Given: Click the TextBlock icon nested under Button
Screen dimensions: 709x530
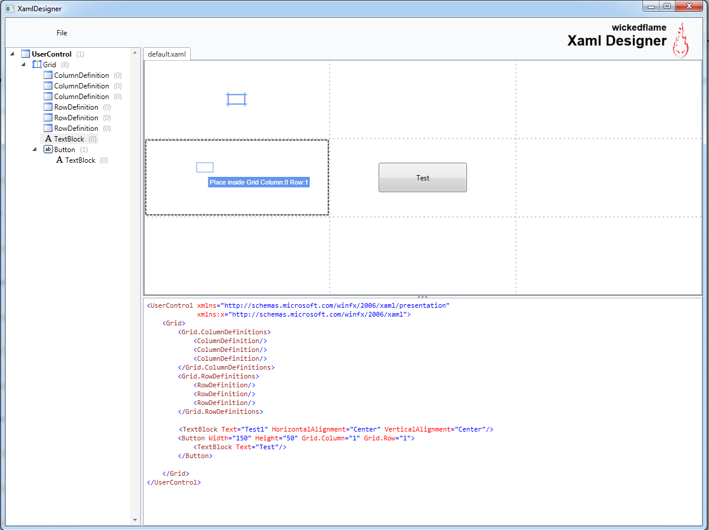Looking at the screenshot, I should click(59, 160).
